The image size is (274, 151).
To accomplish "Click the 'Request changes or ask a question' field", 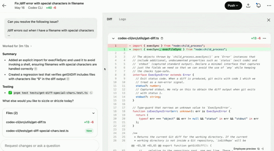I will coord(50,145).
